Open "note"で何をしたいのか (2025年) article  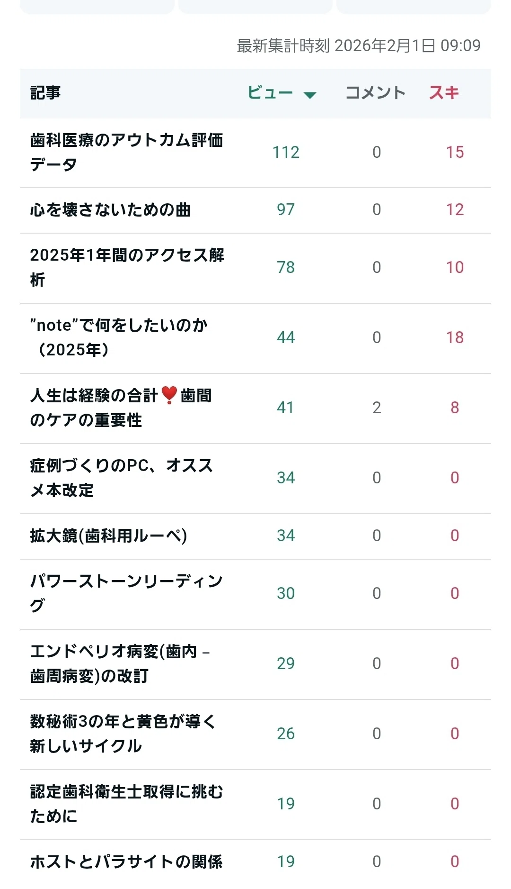(x=119, y=337)
